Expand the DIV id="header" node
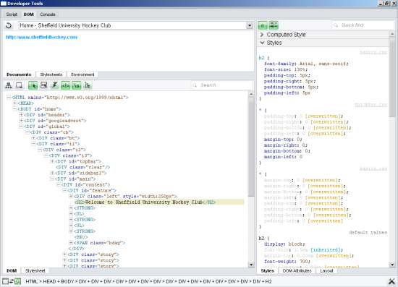 [x=21, y=115]
